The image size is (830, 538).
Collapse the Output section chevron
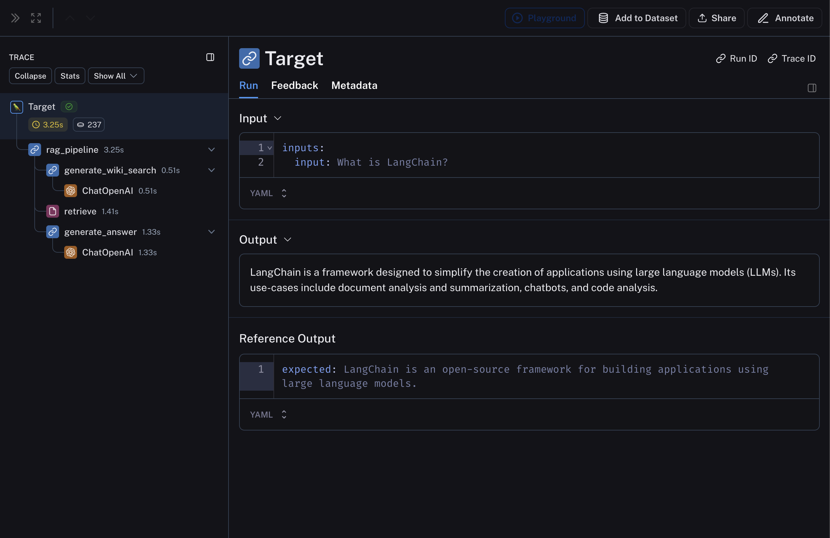coord(287,240)
